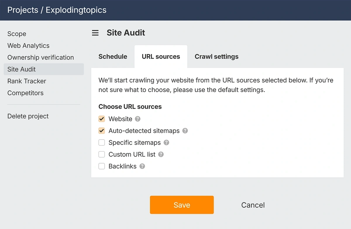Viewport: 351px width, 229px height.
Task: Click the Backlinks label text
Action: point(123,166)
